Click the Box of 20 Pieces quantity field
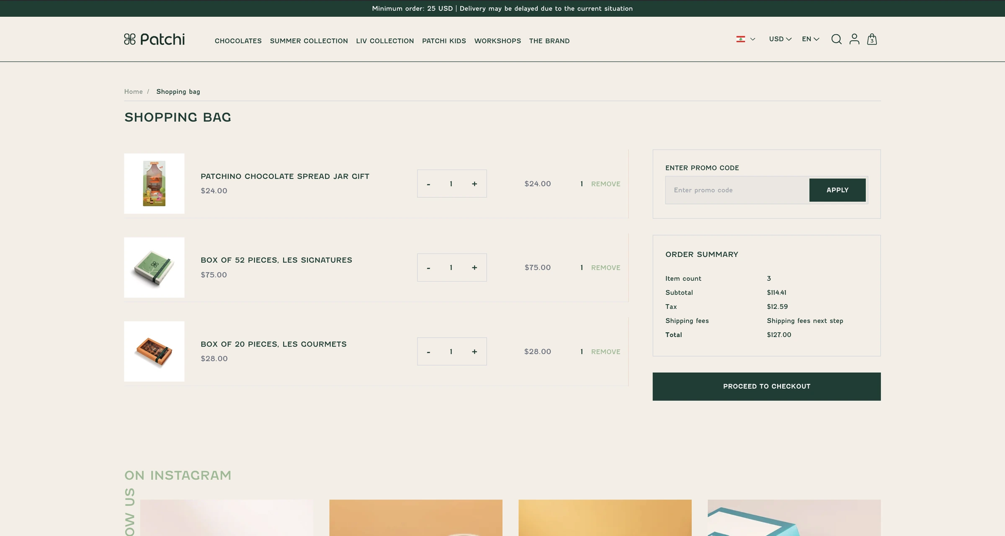This screenshot has width=1005, height=536. point(451,352)
